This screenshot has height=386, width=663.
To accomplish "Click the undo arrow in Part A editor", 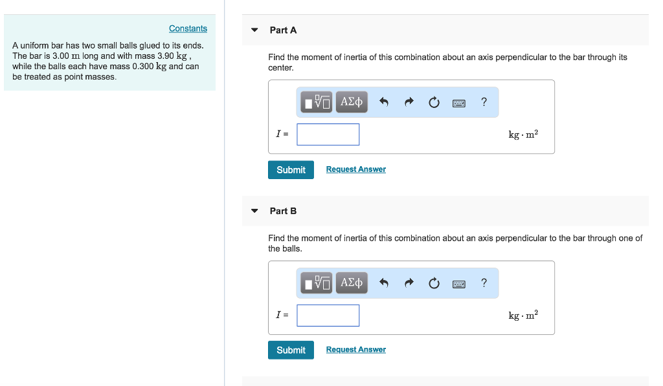I will tap(383, 102).
